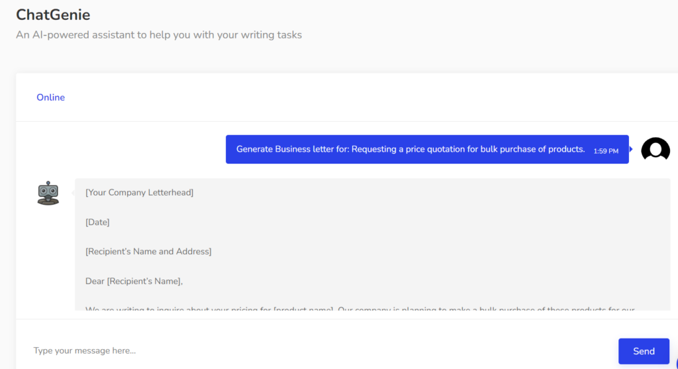Click the '[Your Company Letterhead]' line

point(139,193)
